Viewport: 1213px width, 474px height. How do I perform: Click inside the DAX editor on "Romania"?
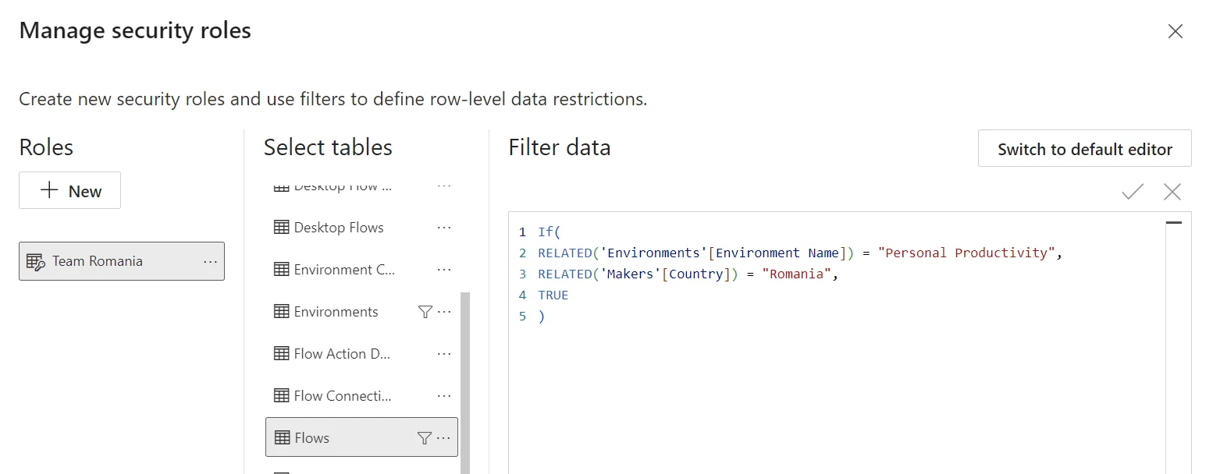click(797, 274)
